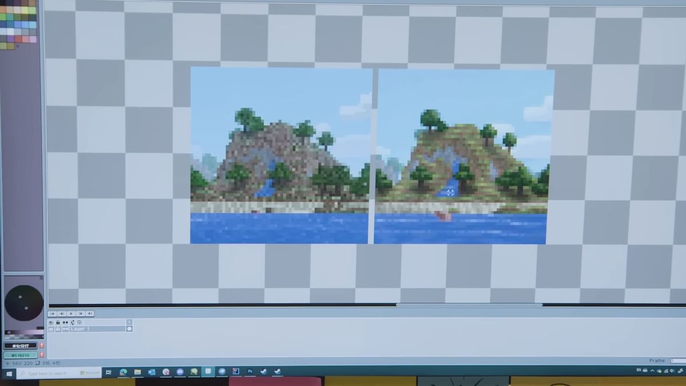Jump to the first frame with skip-back icon

pos(53,313)
